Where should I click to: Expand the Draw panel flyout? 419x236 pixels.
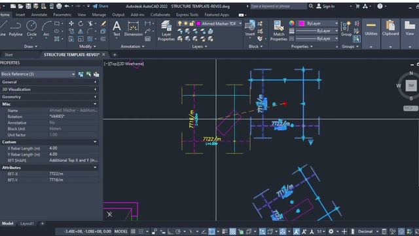click(x=31, y=47)
